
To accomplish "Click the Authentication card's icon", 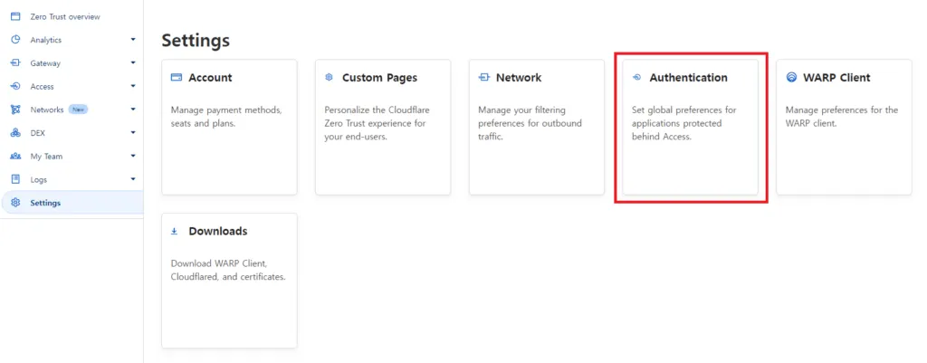I will click(x=636, y=78).
